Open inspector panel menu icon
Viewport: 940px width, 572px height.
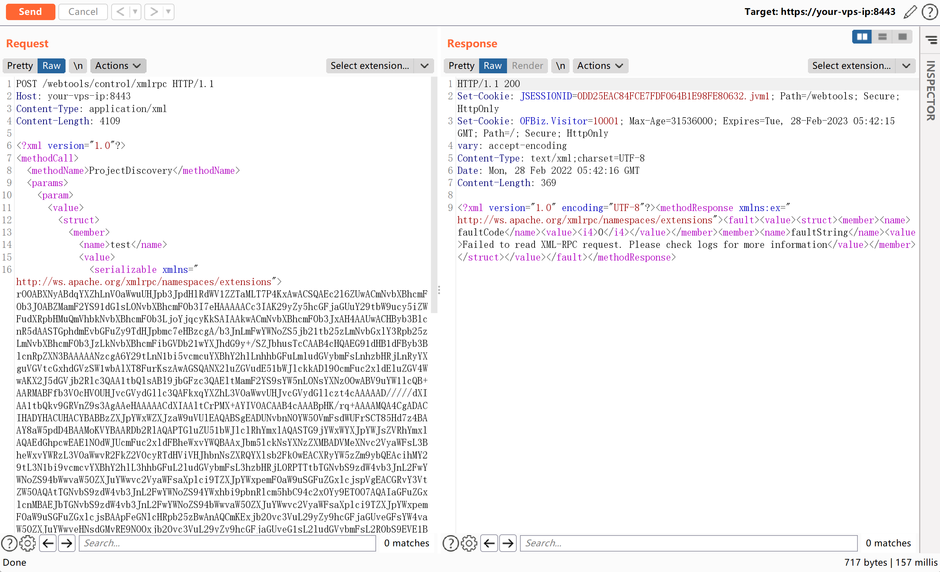click(x=931, y=40)
